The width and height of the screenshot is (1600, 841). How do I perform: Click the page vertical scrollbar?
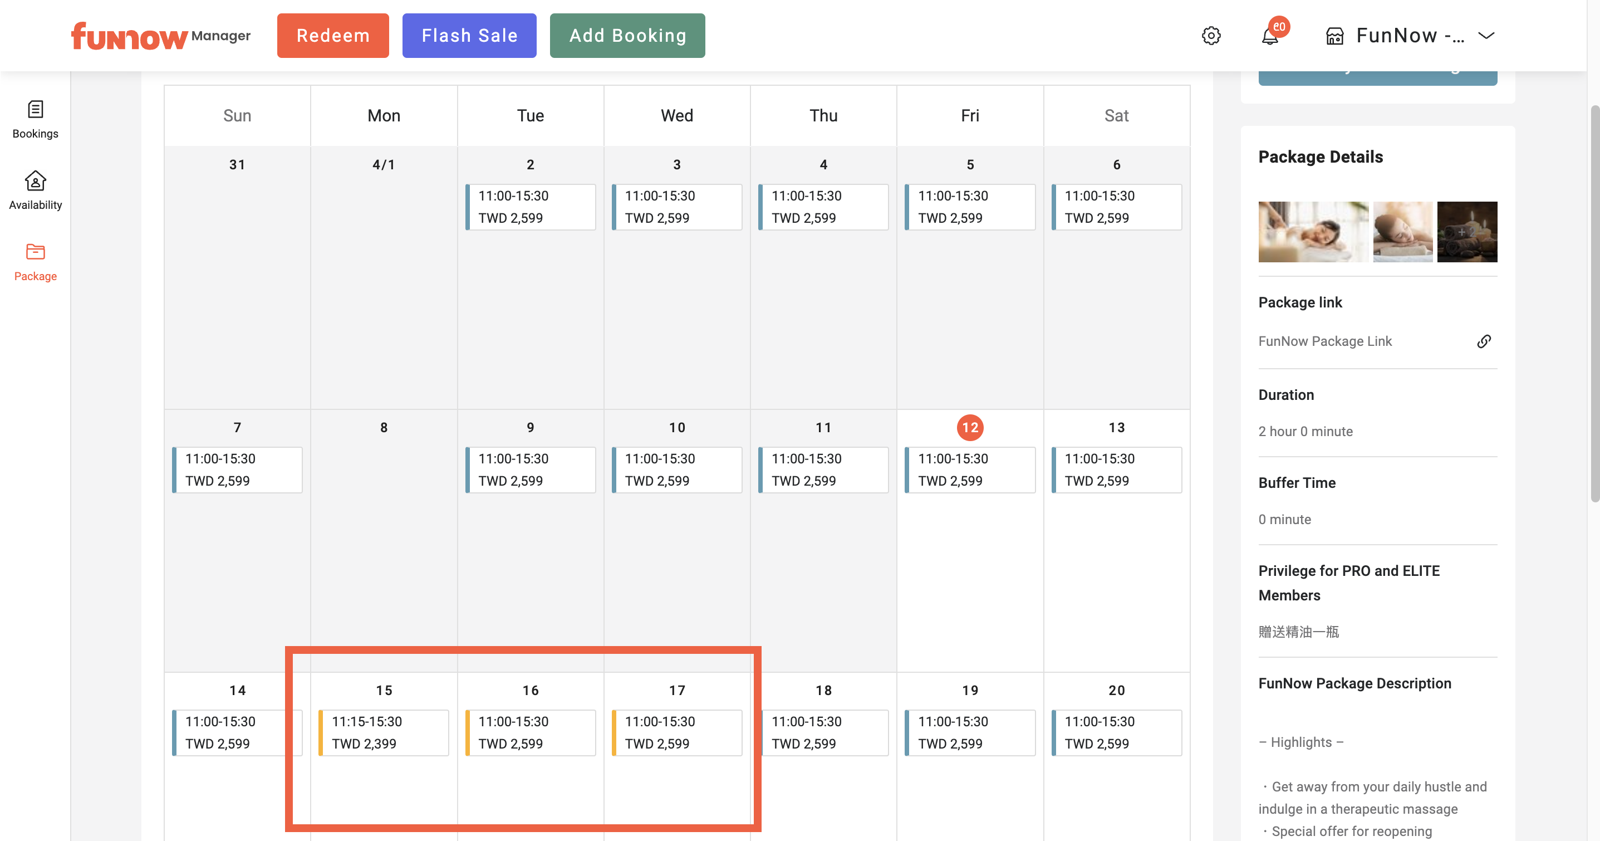pyautogui.click(x=1594, y=304)
